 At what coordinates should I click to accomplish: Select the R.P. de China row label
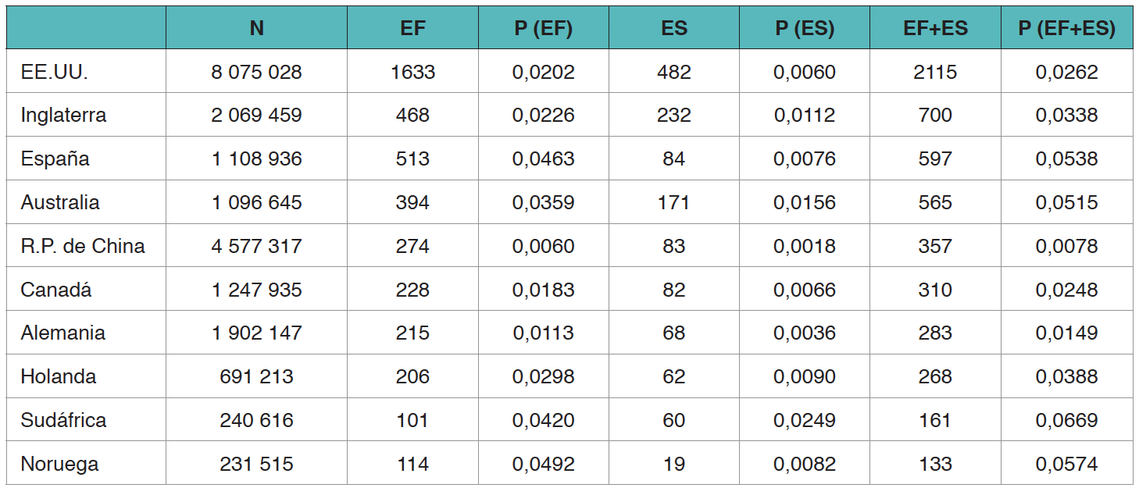(83, 246)
